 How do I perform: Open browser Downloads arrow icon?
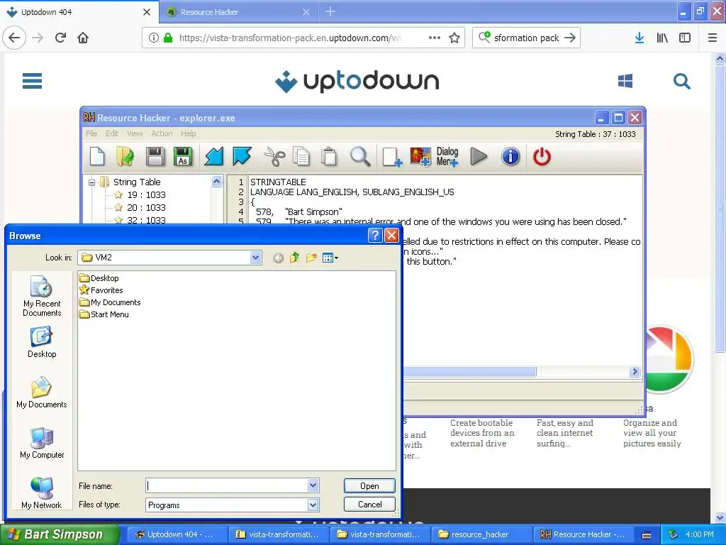[x=640, y=38]
